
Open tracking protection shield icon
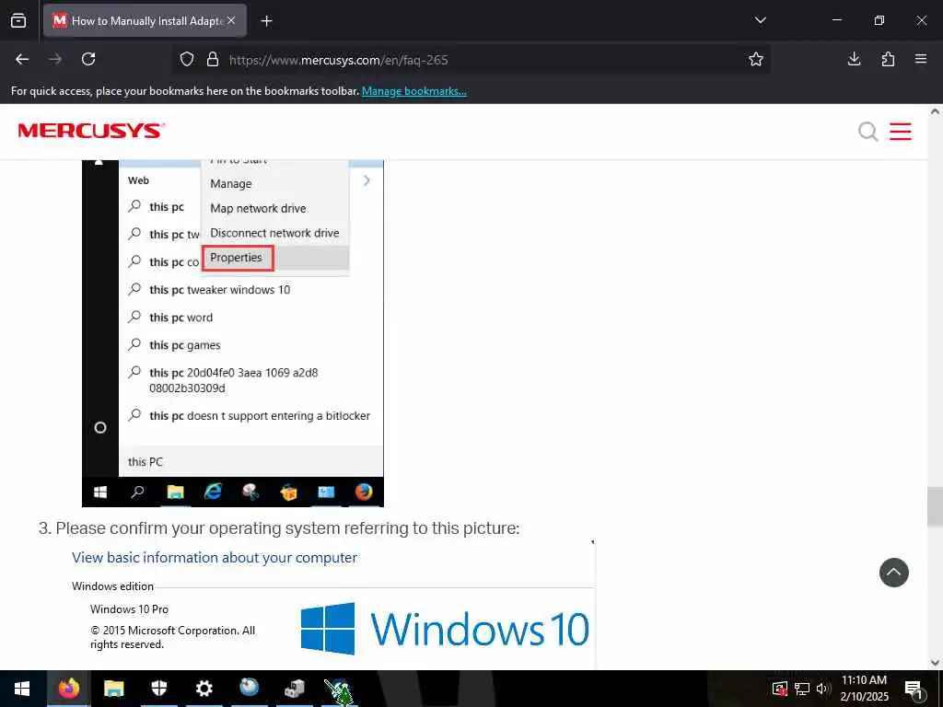point(187,60)
